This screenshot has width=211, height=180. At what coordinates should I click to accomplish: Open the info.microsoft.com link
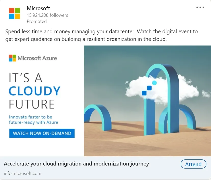22,173
